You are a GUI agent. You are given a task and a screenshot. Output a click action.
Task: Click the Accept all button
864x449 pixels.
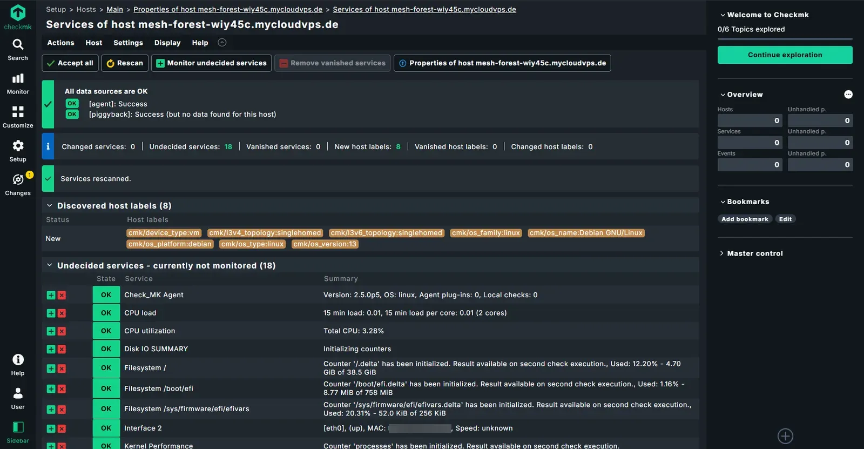click(70, 63)
